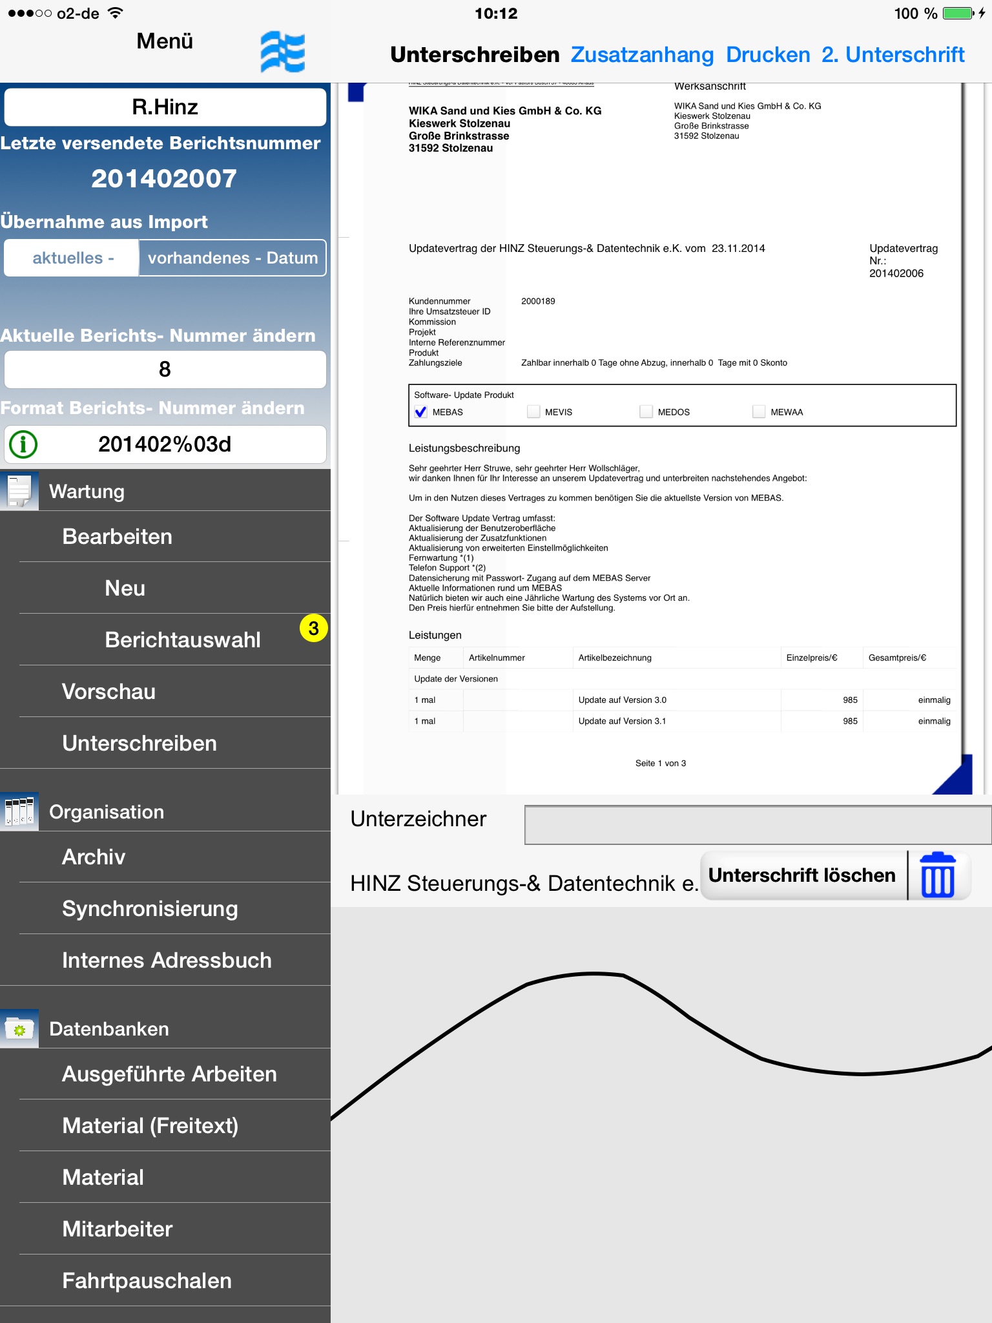
Task: Tap the Wartung section document icon
Action: click(x=19, y=491)
